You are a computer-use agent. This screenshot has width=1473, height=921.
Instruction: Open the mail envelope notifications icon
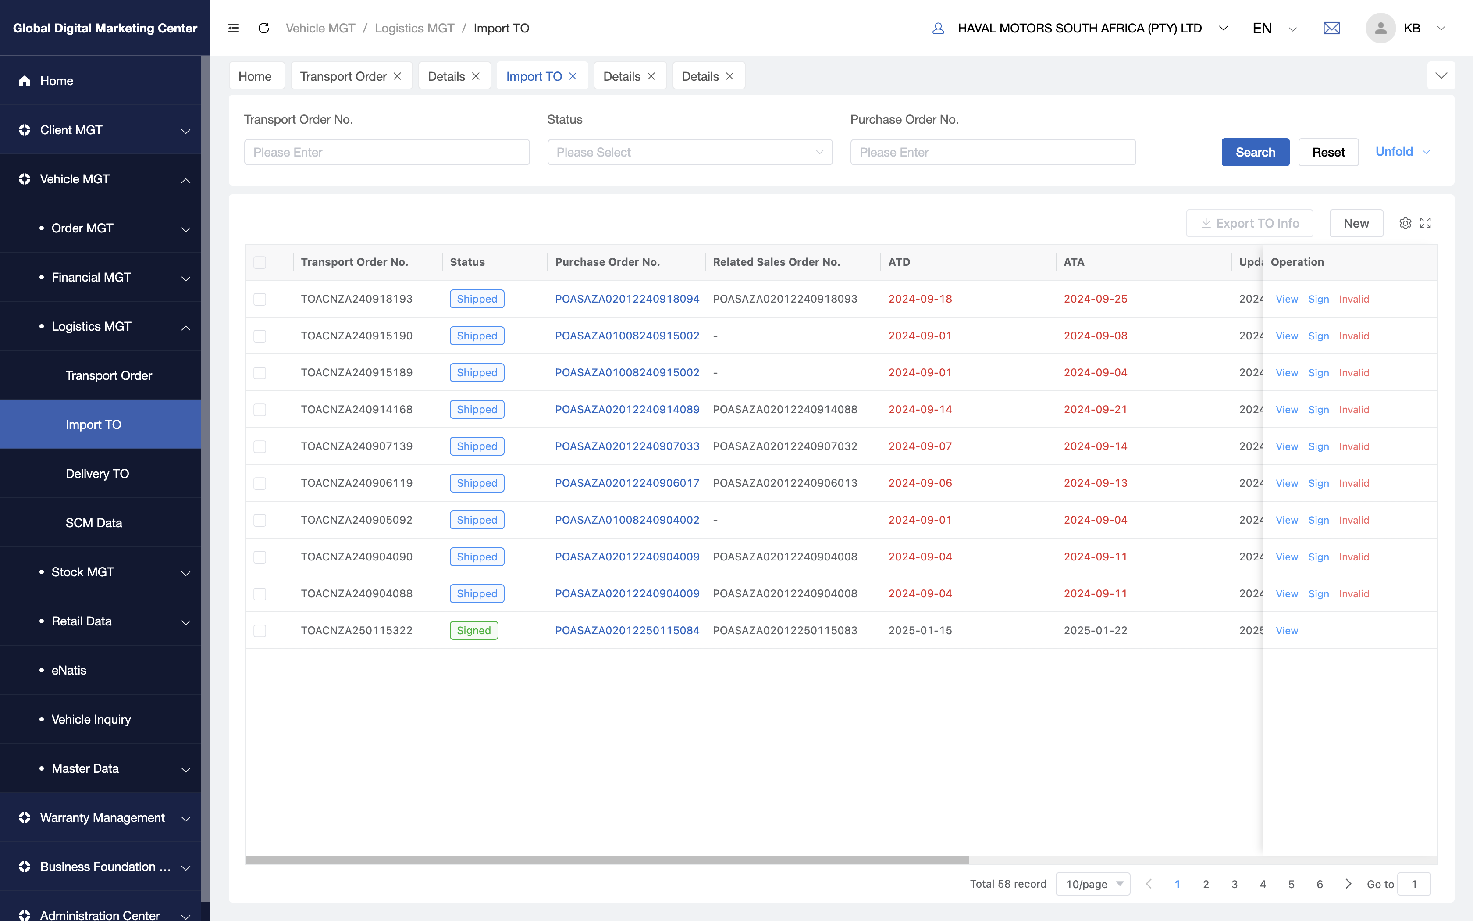point(1332,28)
